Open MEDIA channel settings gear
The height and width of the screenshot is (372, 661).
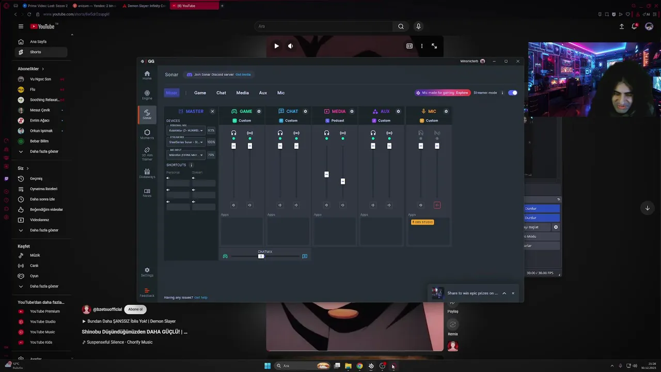(352, 111)
